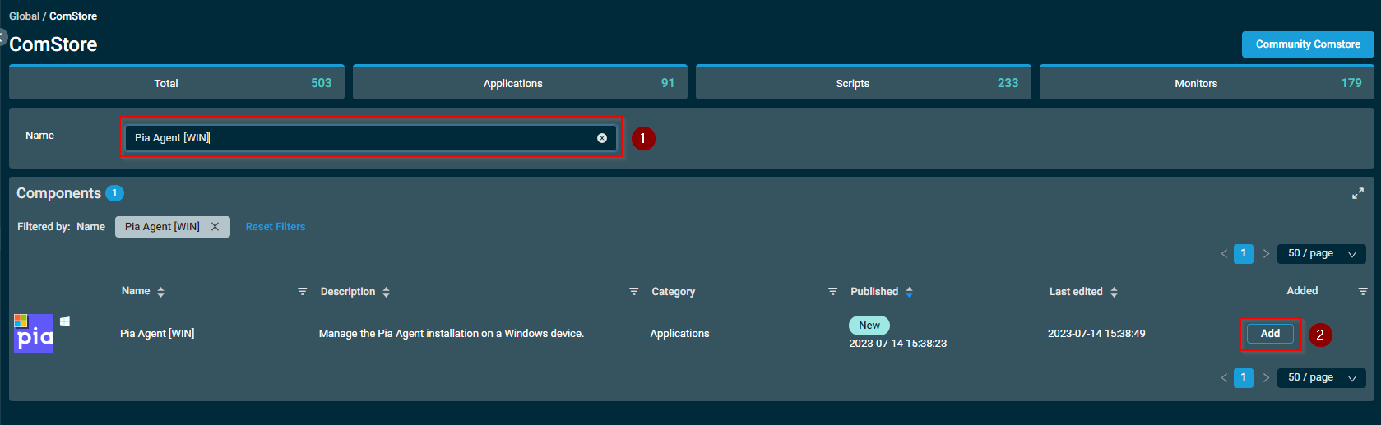Filter by the Applications tile
Screen dimensions: 1381x425
tap(520, 82)
